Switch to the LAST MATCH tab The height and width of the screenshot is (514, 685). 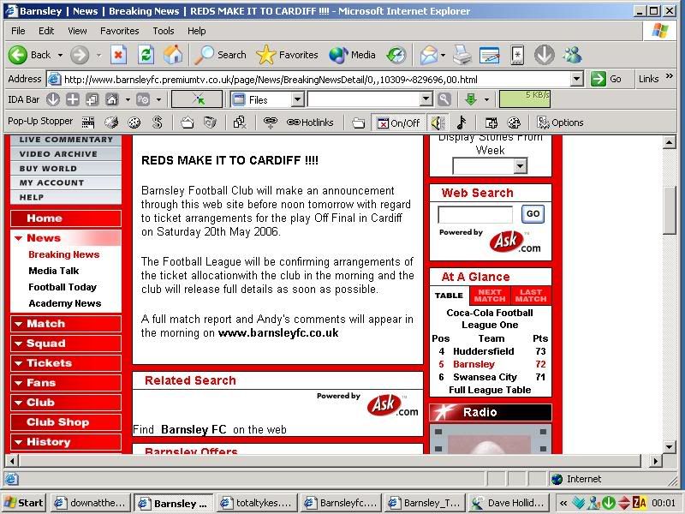click(531, 296)
